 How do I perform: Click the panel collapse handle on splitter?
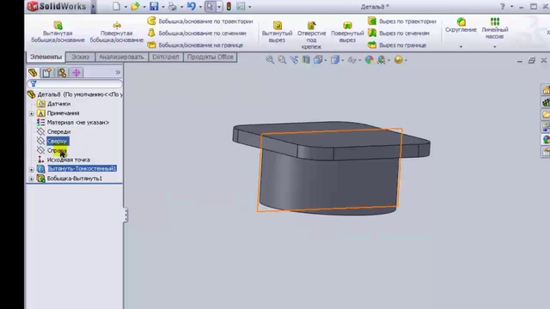125,215
